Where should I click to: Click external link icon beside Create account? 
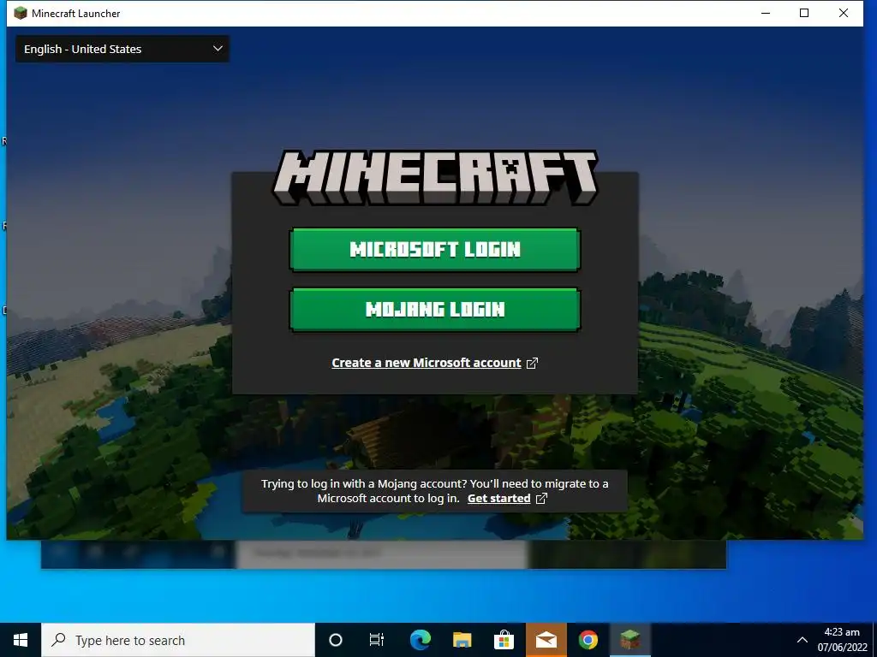(x=532, y=363)
